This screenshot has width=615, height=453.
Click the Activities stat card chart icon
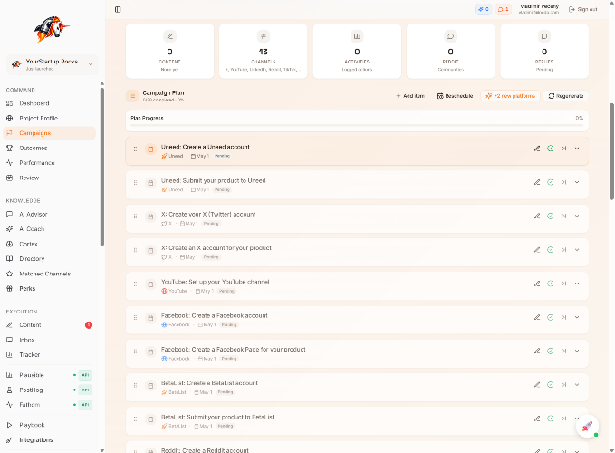pos(357,36)
